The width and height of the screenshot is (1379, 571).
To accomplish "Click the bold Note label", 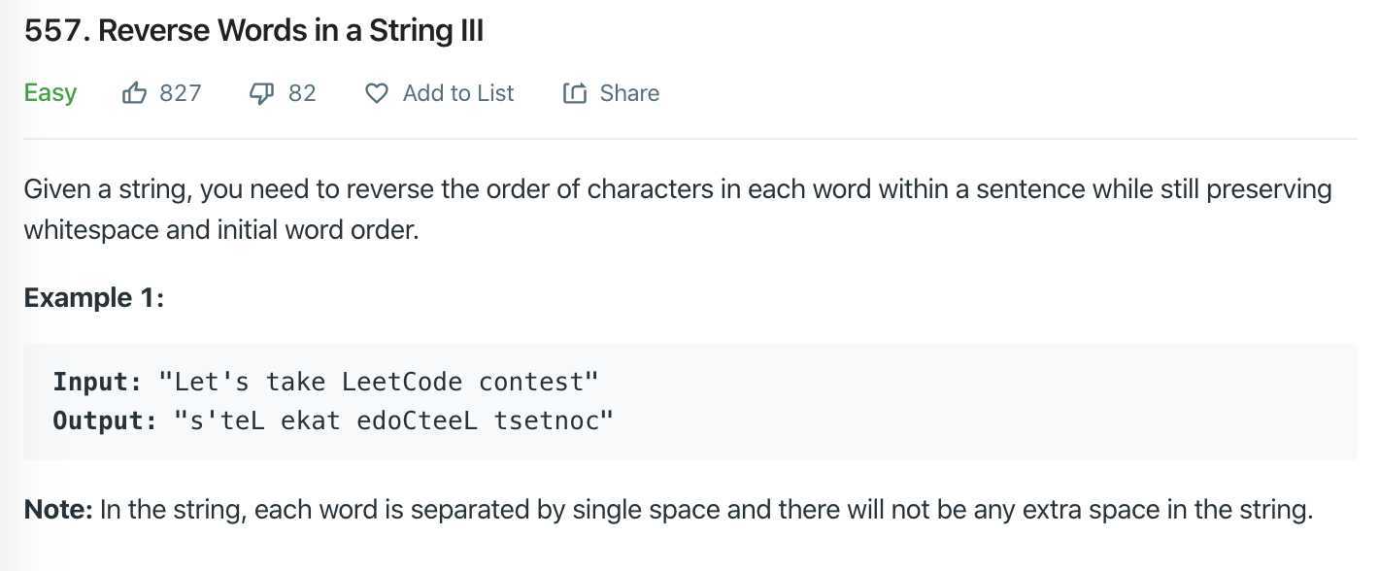I will point(58,509).
